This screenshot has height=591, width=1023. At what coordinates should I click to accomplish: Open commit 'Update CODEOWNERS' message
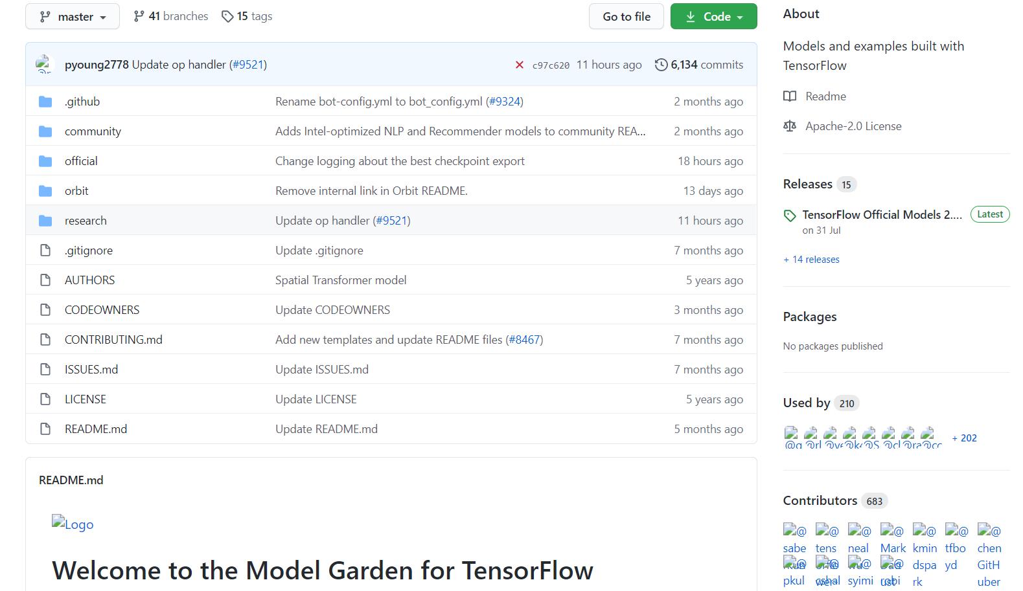332,310
